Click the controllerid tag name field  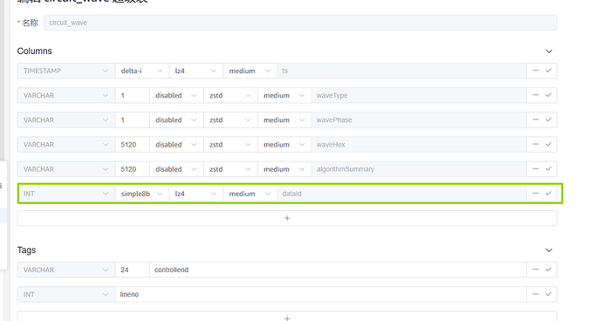(338, 270)
